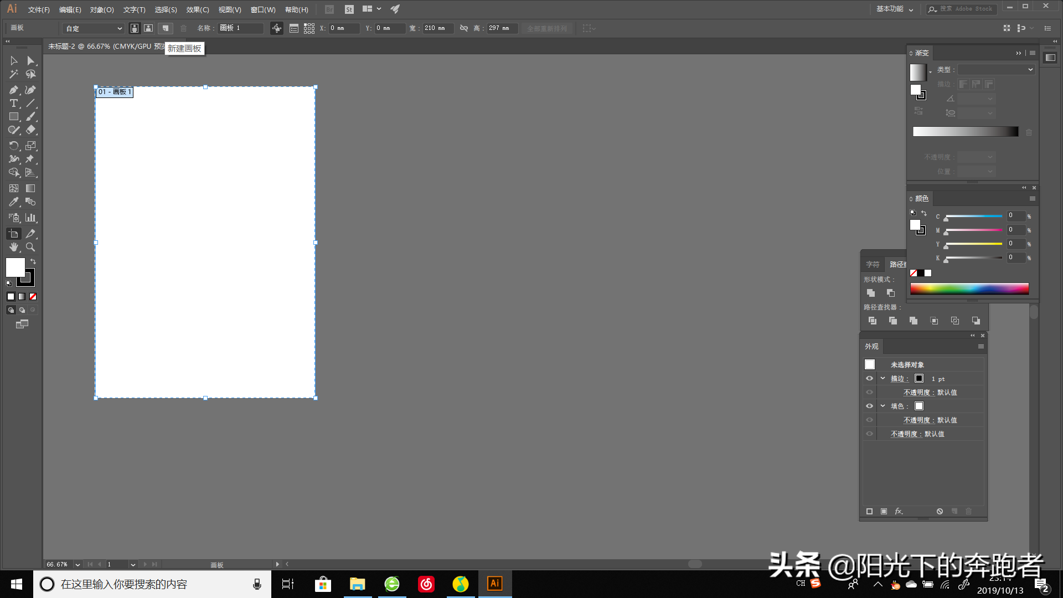1063x598 pixels.
Task: Choose the Magic Wand tool
Action: pyautogui.click(x=14, y=74)
